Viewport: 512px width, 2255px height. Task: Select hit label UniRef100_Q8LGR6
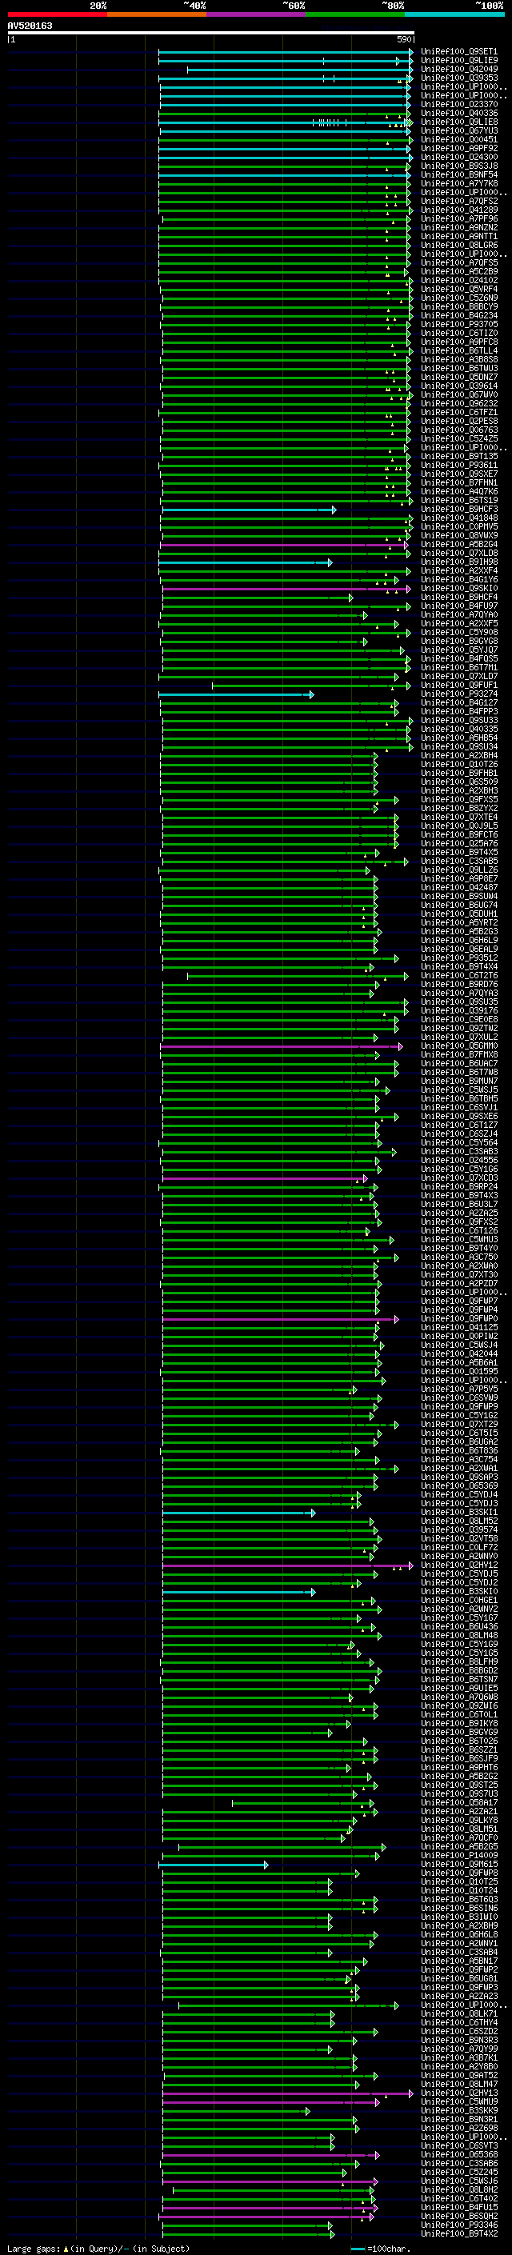pos(458,245)
